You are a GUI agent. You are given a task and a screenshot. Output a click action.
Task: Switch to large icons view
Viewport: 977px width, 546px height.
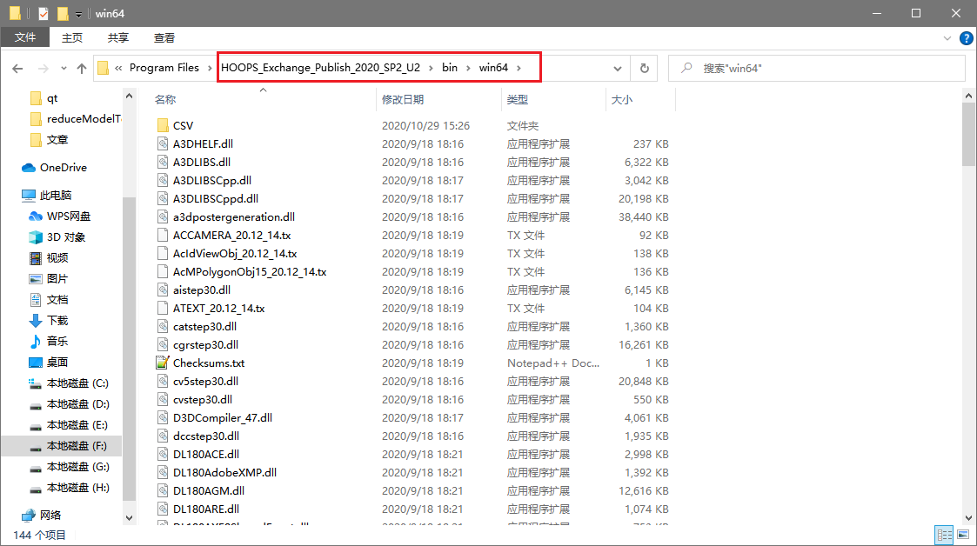(x=963, y=535)
